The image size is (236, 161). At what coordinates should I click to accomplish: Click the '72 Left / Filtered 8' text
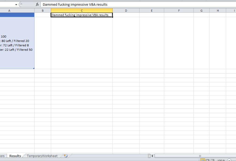pyautogui.click(x=16, y=45)
